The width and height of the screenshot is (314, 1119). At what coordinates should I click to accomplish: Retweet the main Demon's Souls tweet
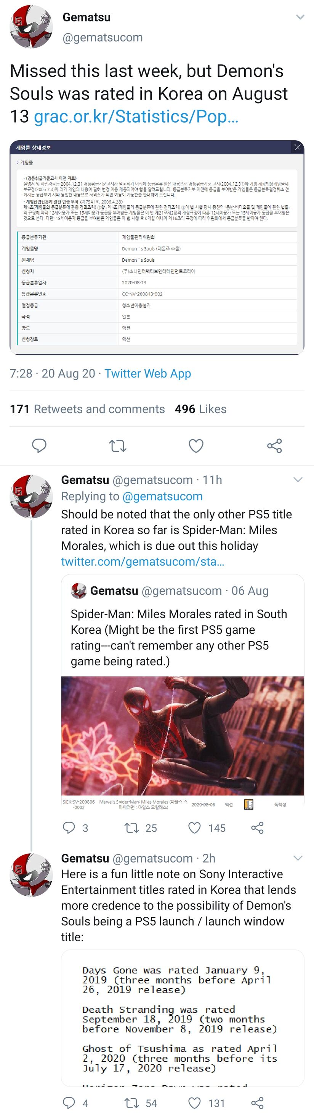117,446
